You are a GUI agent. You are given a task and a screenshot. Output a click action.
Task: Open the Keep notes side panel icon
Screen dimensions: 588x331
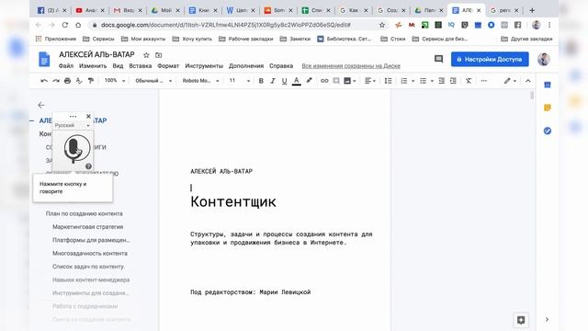[548, 108]
